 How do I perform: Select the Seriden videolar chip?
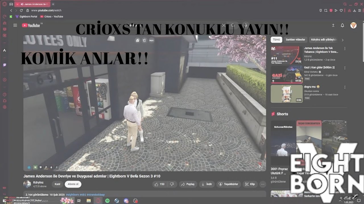295,40
